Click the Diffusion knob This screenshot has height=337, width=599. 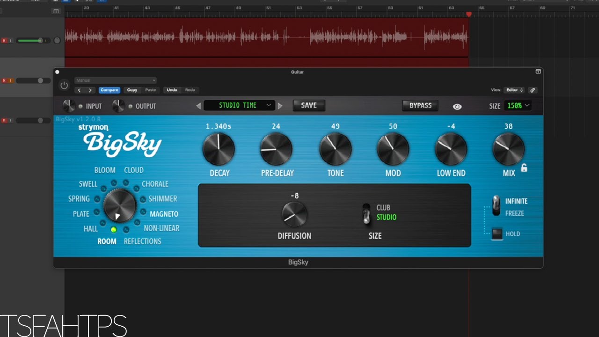(x=294, y=215)
